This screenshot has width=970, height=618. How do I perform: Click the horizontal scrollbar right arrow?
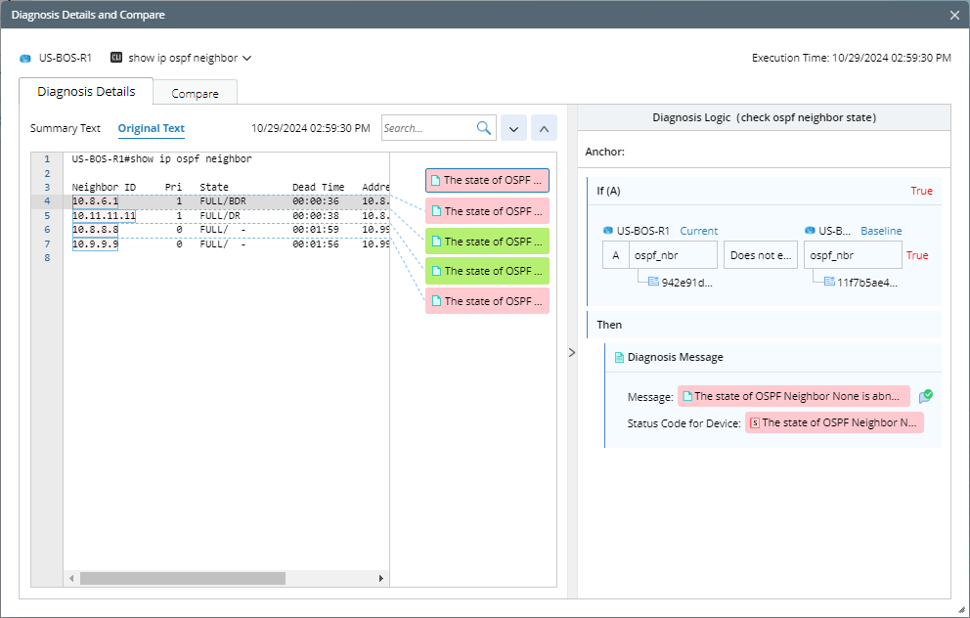(x=381, y=578)
